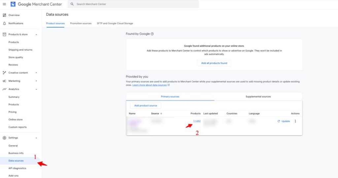338x178 pixels.
Task: Click the Marketing megaphone icon
Action: point(4,81)
